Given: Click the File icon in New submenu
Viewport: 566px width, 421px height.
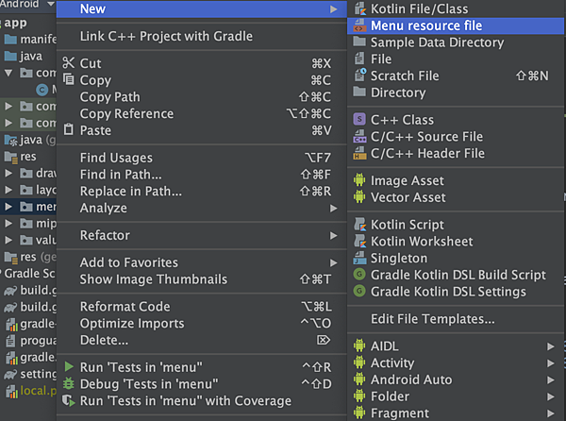Looking at the screenshot, I should 359,59.
